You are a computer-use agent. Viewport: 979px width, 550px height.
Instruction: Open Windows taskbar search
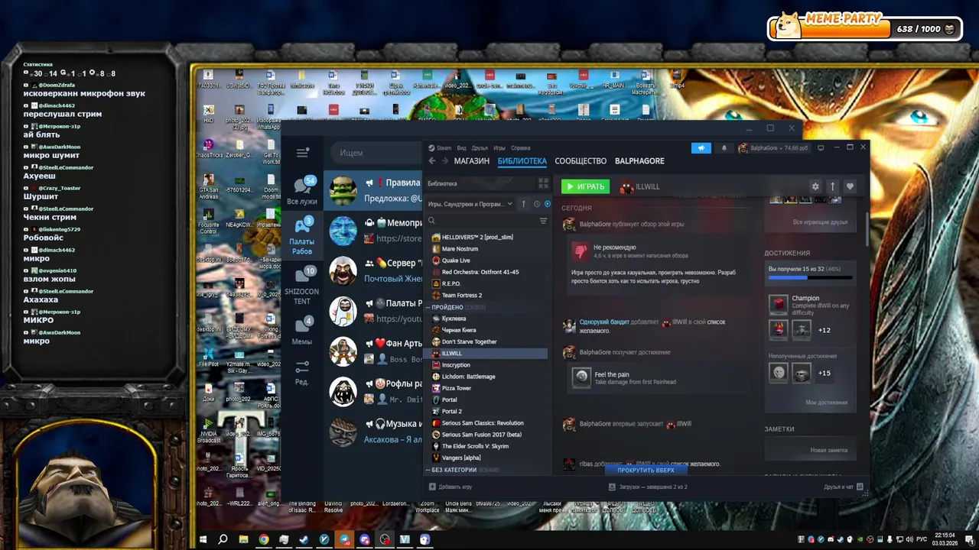(223, 539)
